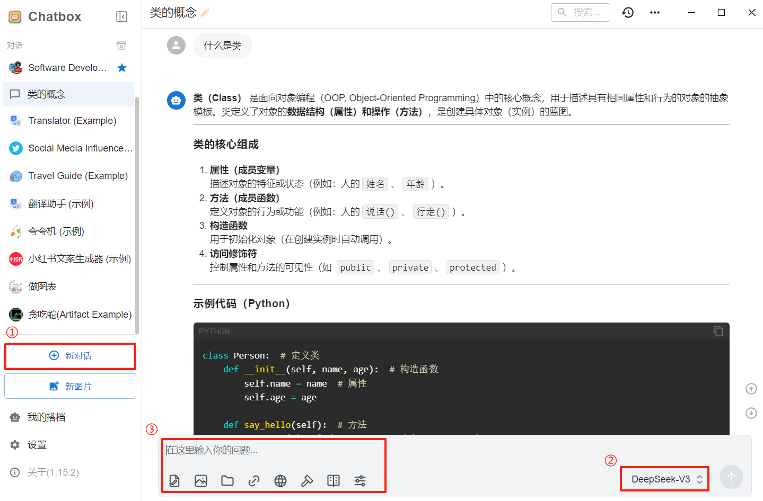Open the three-dot overflow menu
763x501 pixels.
pyautogui.click(x=654, y=12)
